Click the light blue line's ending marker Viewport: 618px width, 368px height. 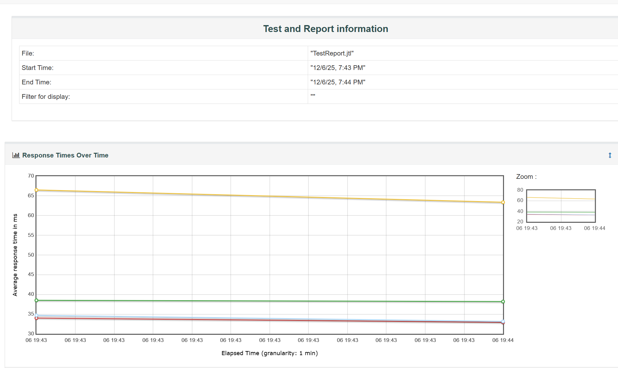point(503,321)
